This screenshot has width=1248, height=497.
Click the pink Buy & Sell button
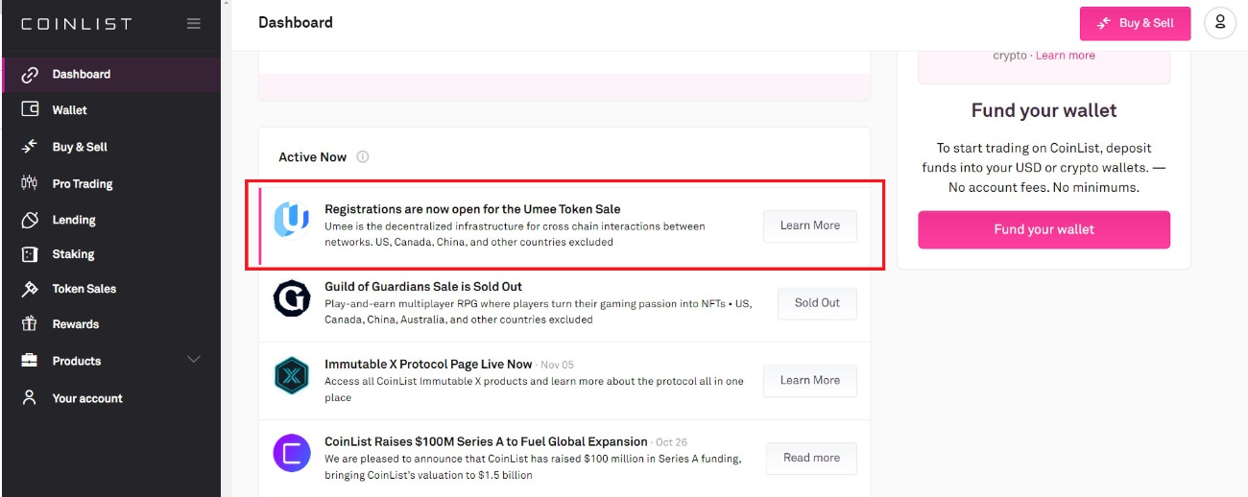[1135, 23]
